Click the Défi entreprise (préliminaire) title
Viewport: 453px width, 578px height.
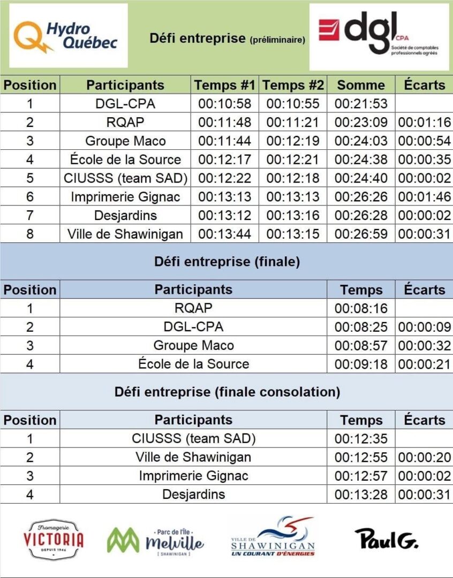coord(227,39)
